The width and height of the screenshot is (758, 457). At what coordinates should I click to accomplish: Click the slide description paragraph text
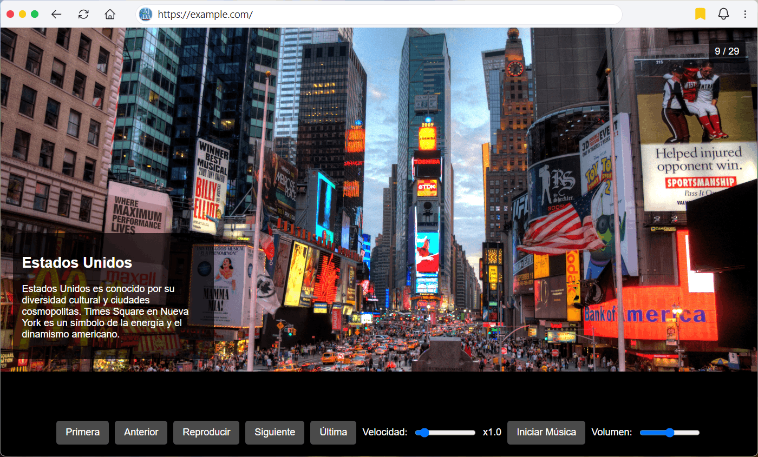106,312
